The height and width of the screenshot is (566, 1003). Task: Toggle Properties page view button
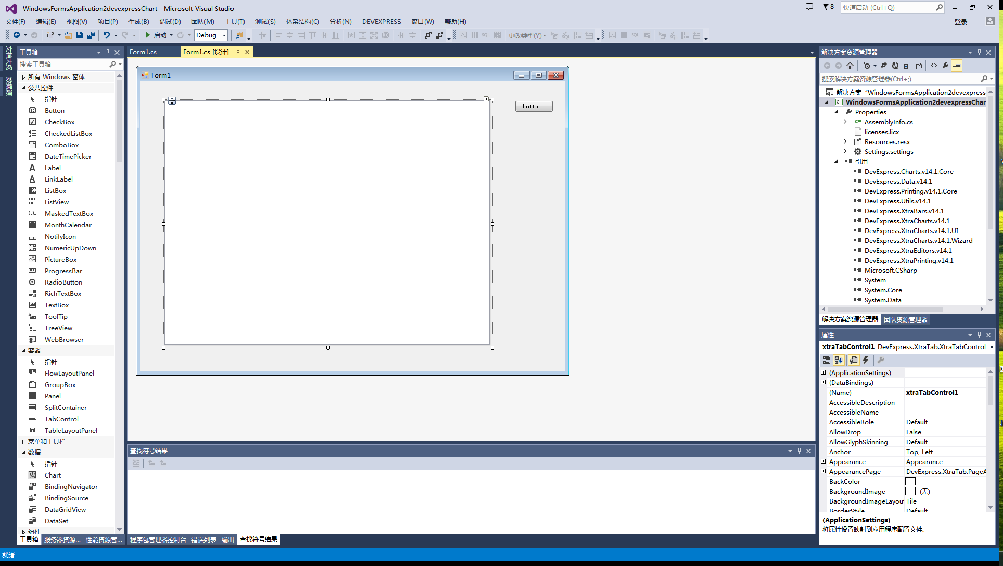[854, 360]
